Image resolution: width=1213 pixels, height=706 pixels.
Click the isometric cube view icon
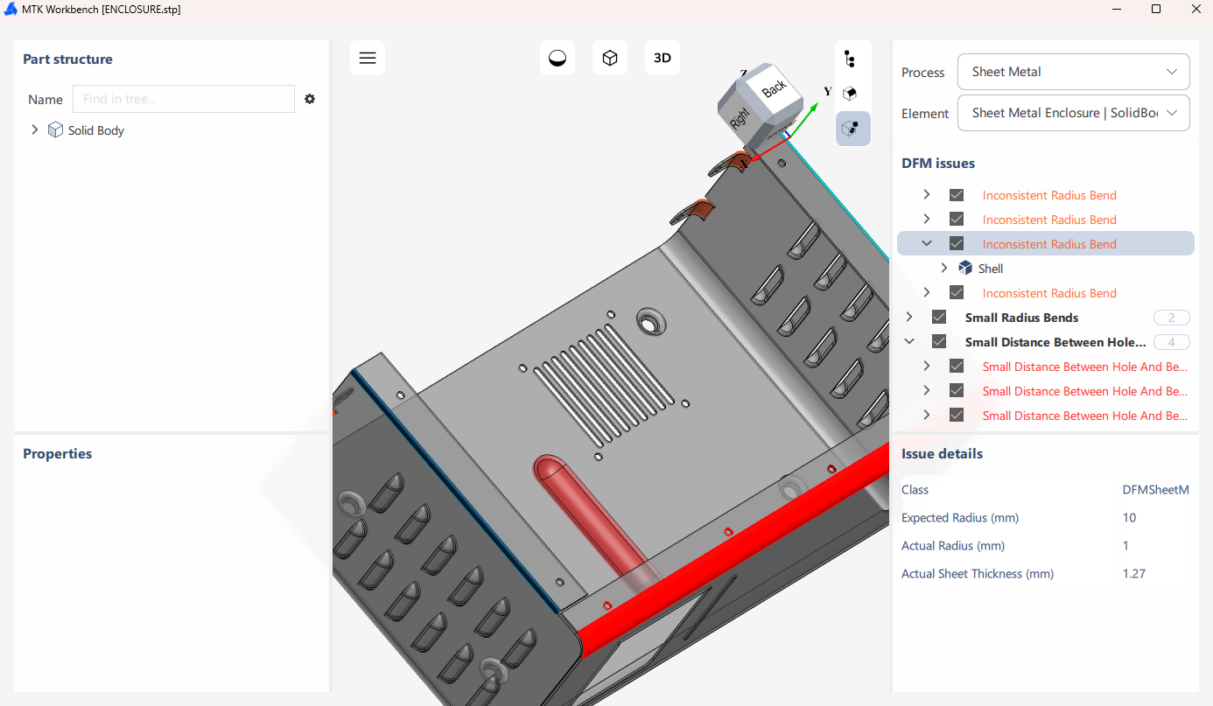click(610, 58)
